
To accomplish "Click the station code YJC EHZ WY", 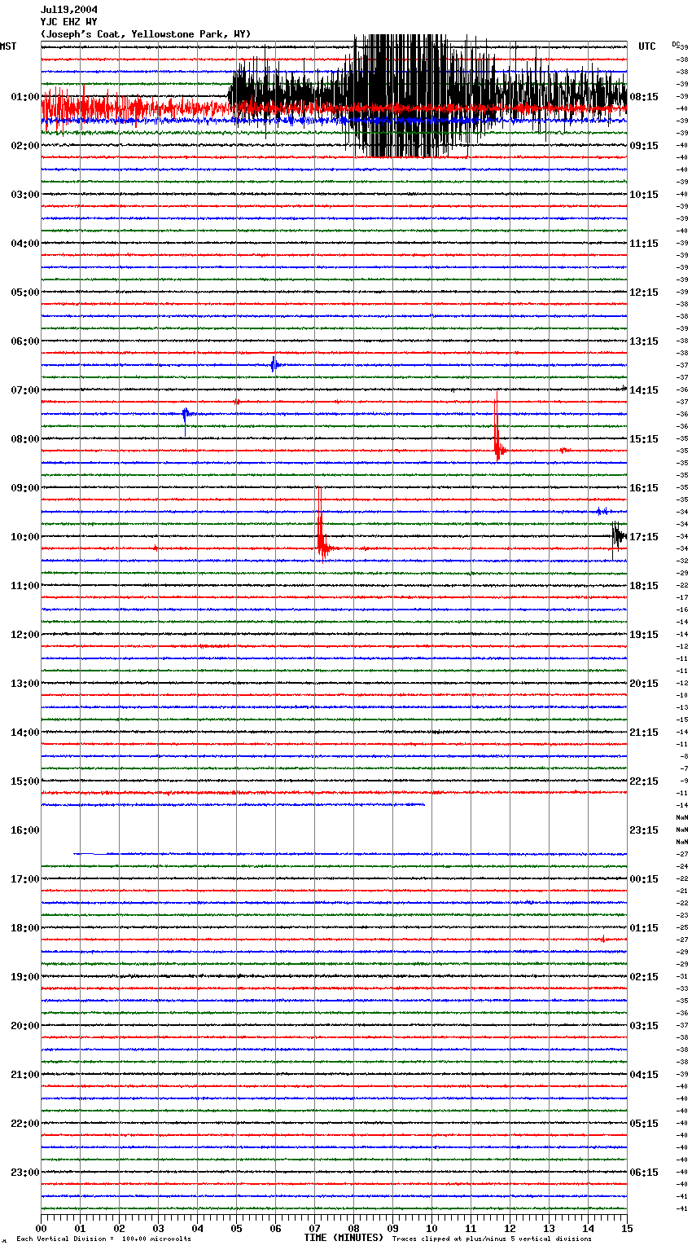I will 69,22.
